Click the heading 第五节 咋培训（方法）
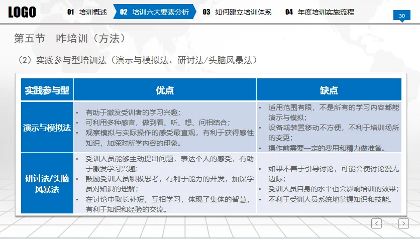This screenshot has height=239, width=420. (x=70, y=38)
